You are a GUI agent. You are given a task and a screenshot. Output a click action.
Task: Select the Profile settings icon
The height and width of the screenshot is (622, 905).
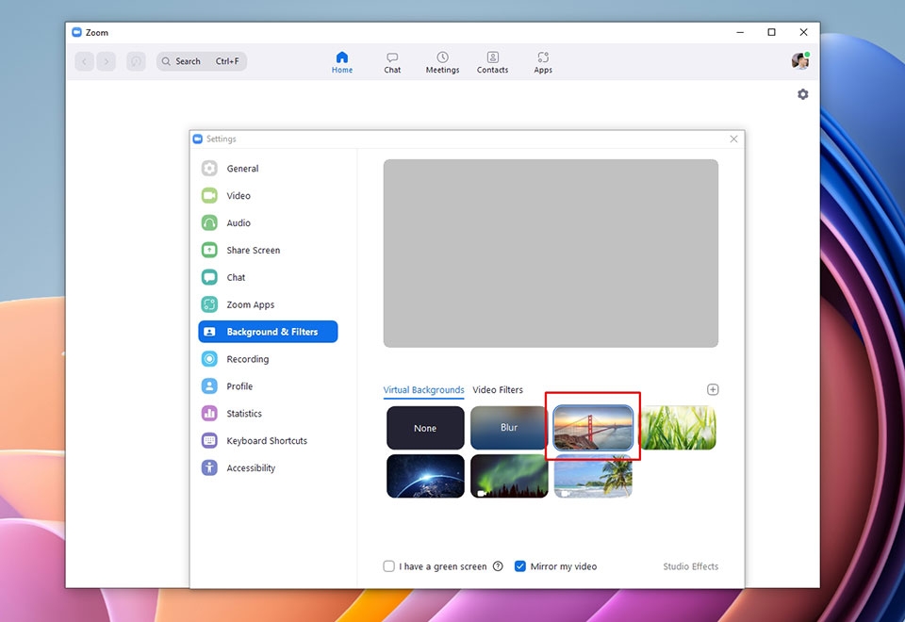209,386
